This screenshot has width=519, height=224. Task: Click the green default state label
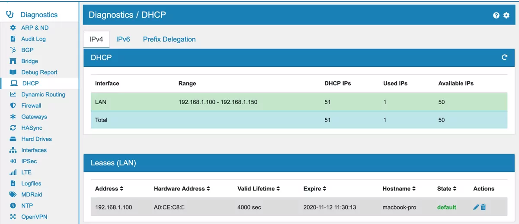[x=447, y=207]
